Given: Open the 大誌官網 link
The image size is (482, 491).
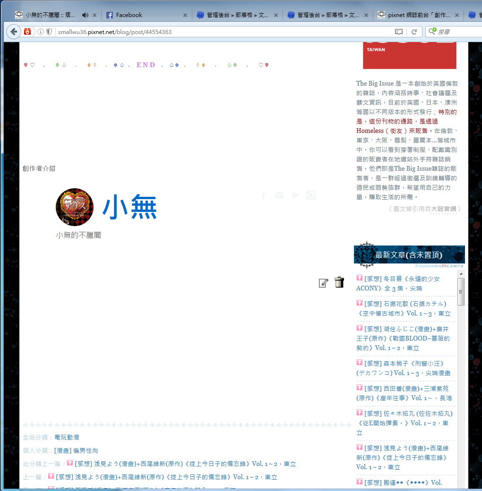Looking at the screenshot, I should 444,209.
